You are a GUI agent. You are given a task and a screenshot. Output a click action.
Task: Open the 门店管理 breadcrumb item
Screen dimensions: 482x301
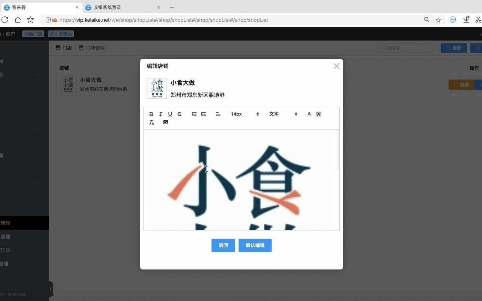click(95, 48)
